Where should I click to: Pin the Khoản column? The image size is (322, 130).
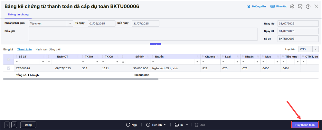click(243, 56)
